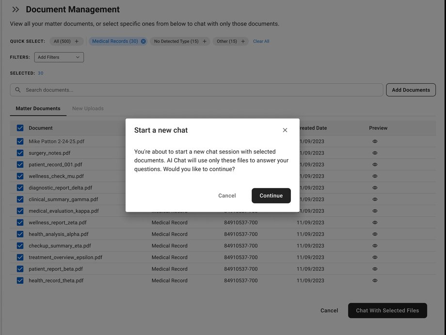
Task: Add the All (500) quick select chip
Action: point(77,41)
